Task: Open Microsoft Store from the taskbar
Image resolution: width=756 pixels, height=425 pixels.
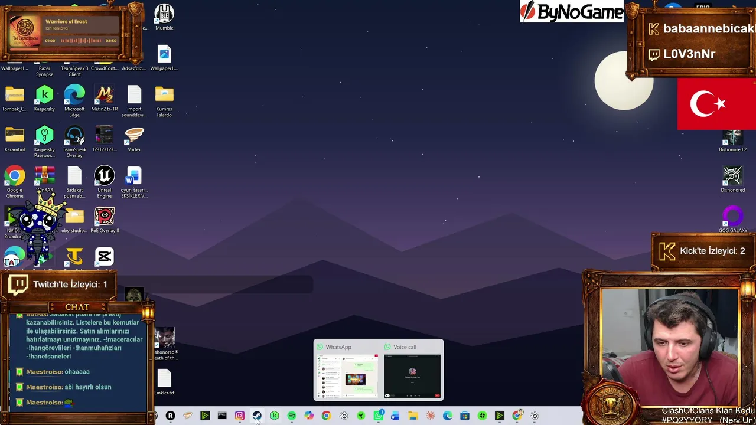Action: pyautogui.click(x=465, y=416)
